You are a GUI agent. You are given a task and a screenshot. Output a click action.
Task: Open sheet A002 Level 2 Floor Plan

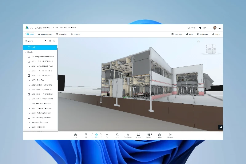point(41,66)
